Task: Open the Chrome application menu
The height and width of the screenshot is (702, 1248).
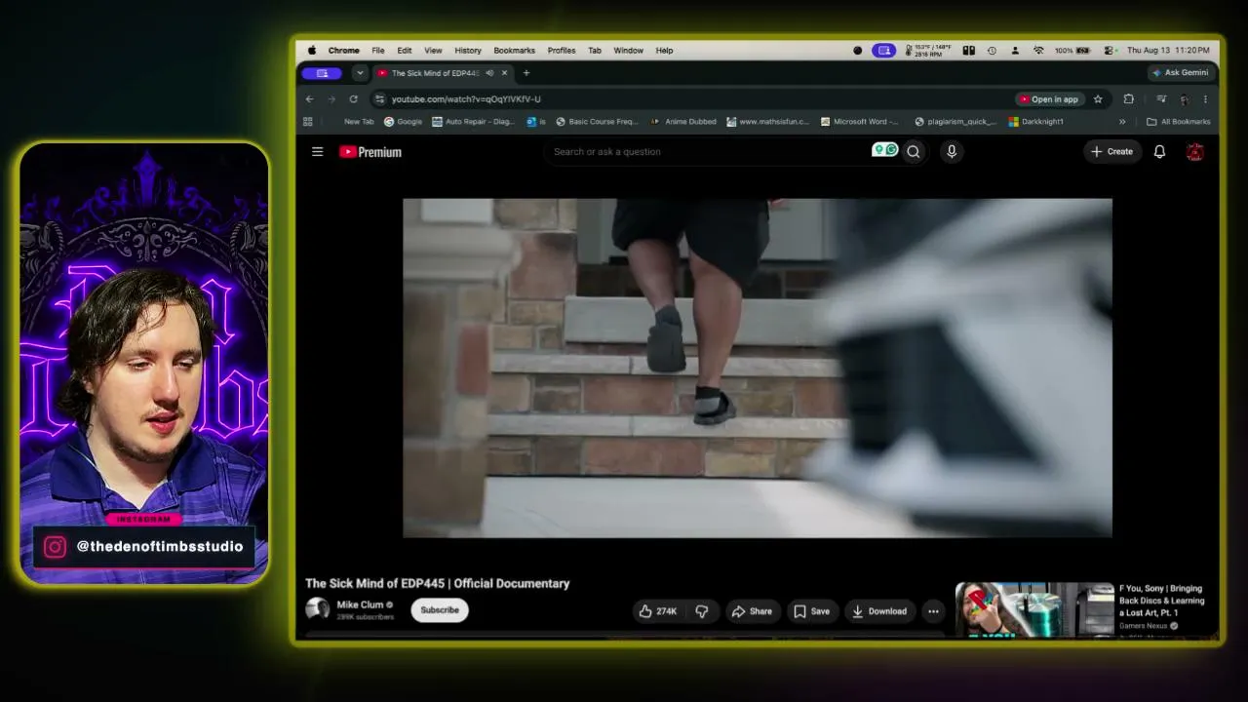Action: click(343, 50)
